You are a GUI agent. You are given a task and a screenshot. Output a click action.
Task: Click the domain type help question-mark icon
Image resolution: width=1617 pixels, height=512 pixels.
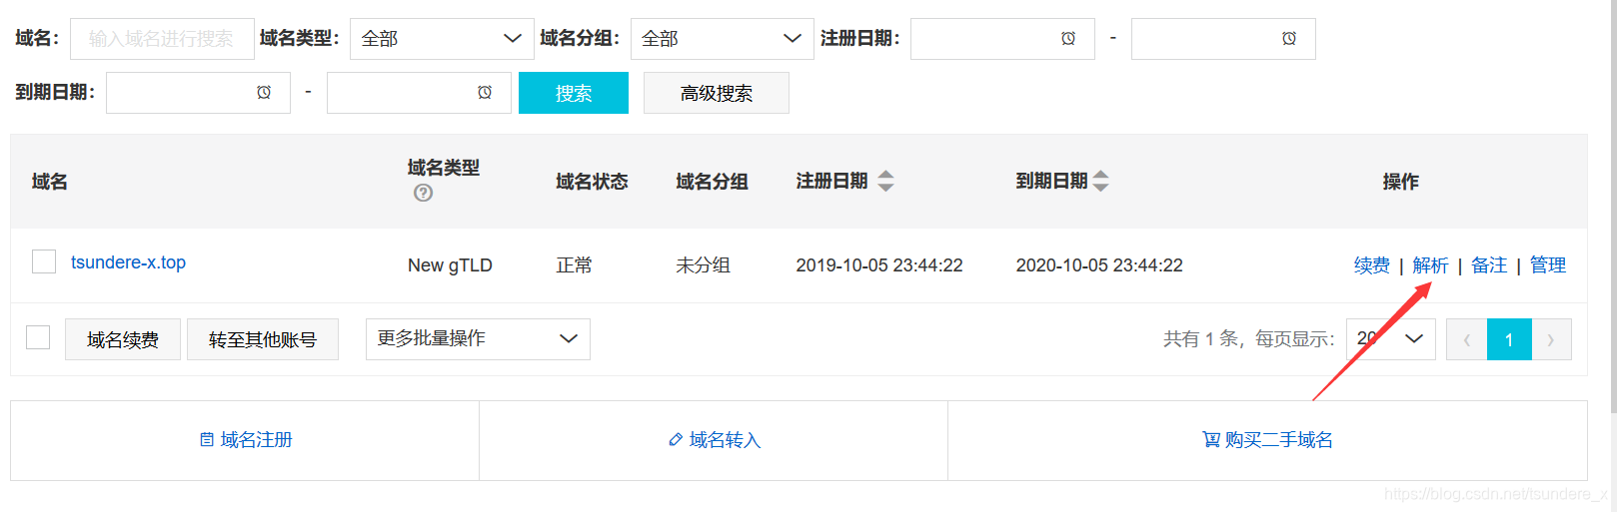423,193
